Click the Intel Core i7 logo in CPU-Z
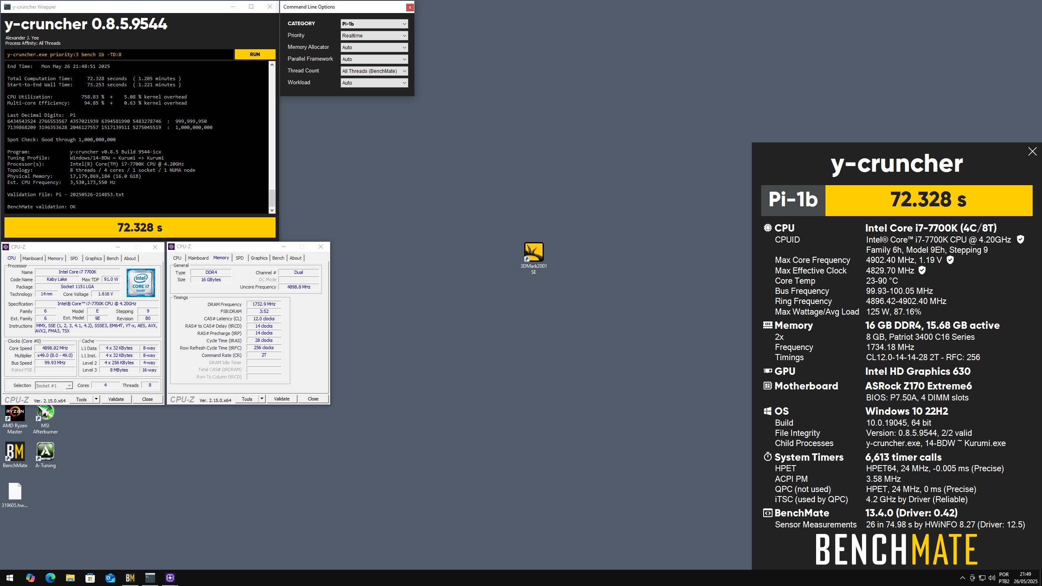The height and width of the screenshot is (586, 1042). [x=140, y=282]
